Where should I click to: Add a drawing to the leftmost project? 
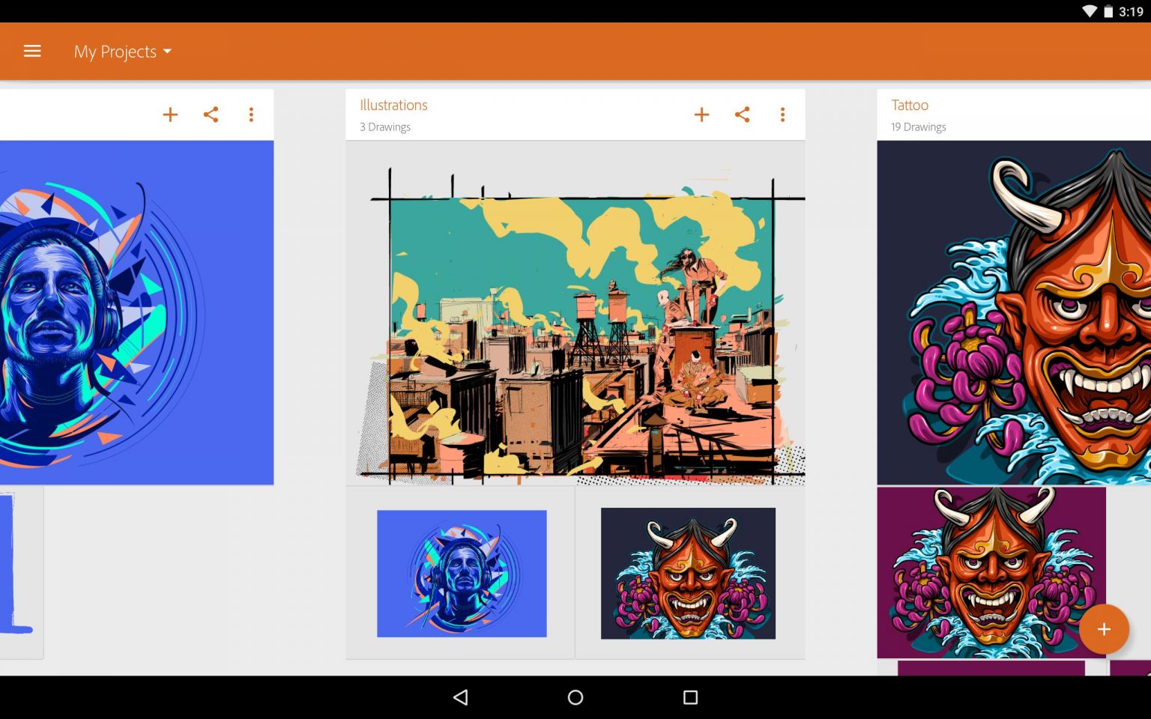click(x=170, y=114)
